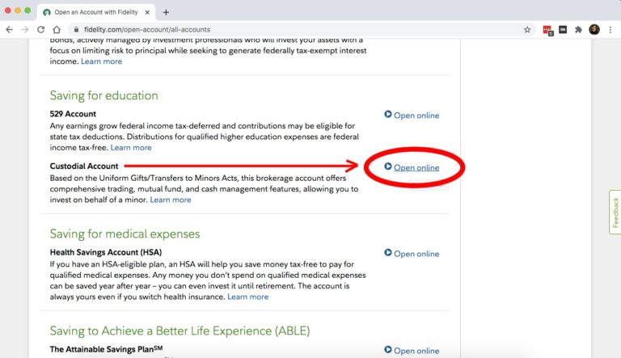Click the address bar showing fidelity.com URL
The image size is (621, 358).
coord(291,29)
